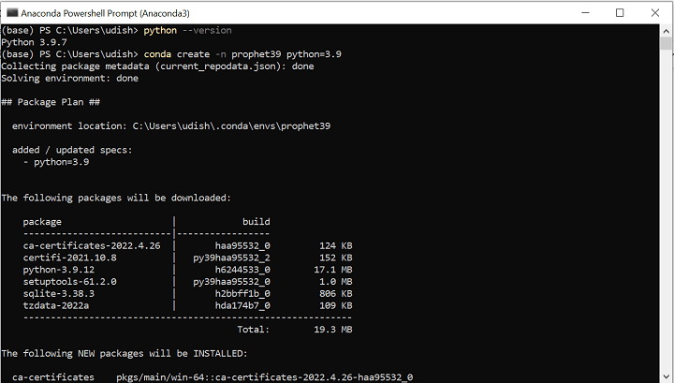This screenshot has height=383, width=674.
Task: Click the environment location path line
Action: [171, 126]
